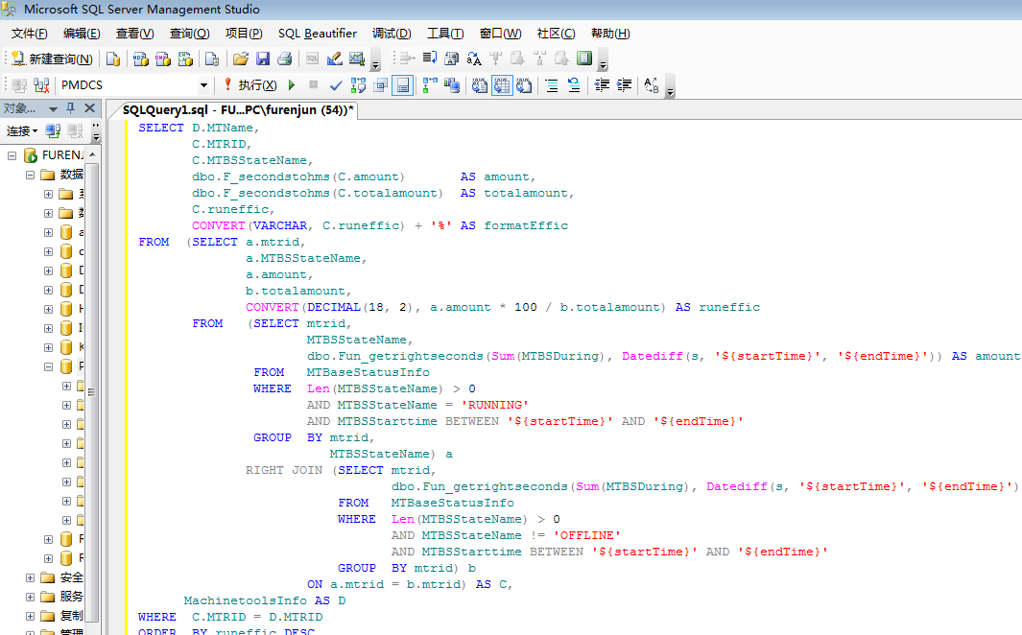
Task: Close the Object Explorer panel
Action: (x=90, y=108)
